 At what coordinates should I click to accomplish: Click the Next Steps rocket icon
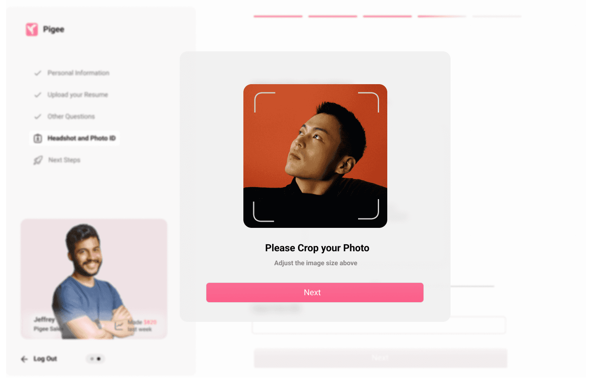point(38,160)
